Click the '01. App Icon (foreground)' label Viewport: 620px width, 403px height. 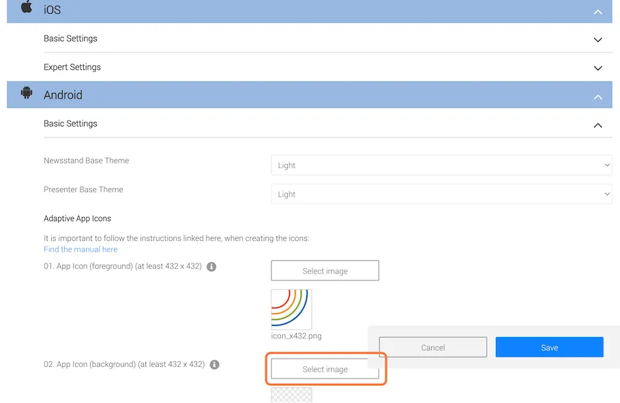click(x=123, y=266)
